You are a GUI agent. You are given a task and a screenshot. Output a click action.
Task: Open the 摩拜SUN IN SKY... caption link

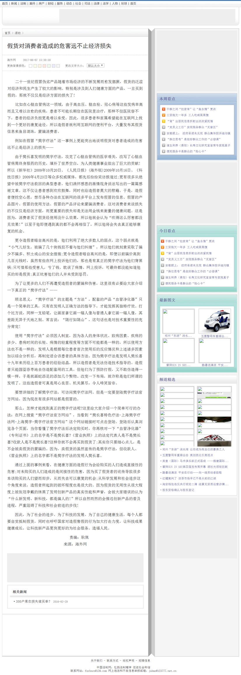point(178,365)
